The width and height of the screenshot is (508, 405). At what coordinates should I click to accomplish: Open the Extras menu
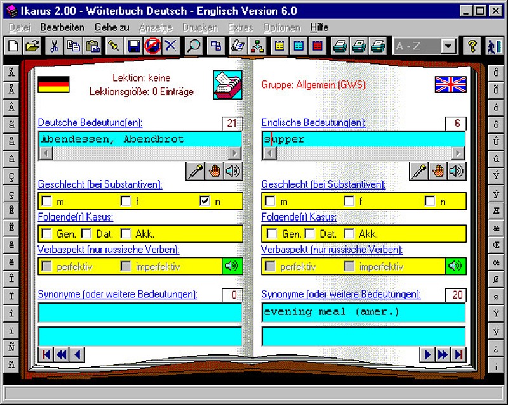click(241, 27)
